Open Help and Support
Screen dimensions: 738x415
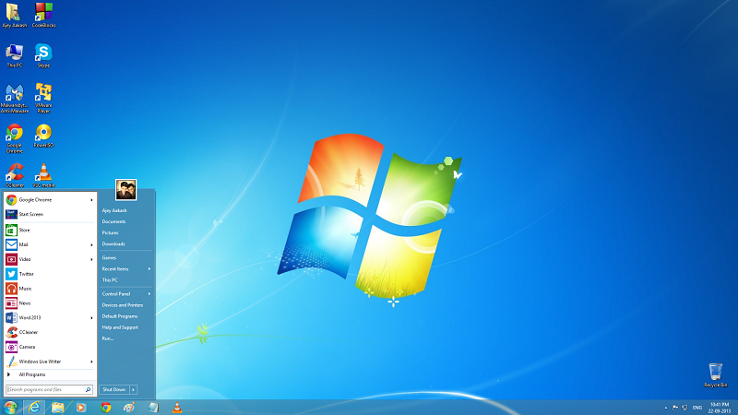tap(120, 327)
